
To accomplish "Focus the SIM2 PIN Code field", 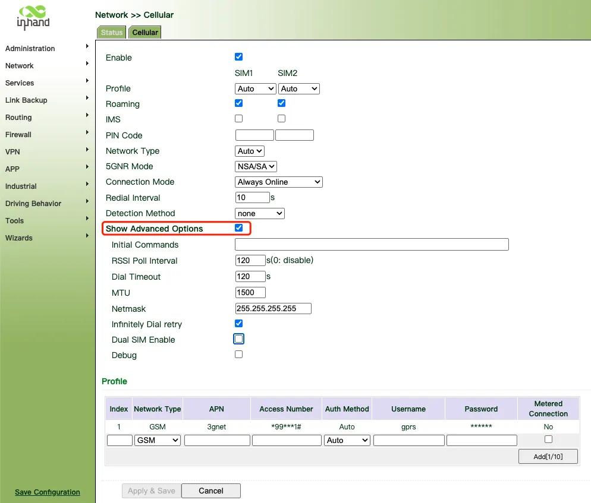I will tap(294, 135).
